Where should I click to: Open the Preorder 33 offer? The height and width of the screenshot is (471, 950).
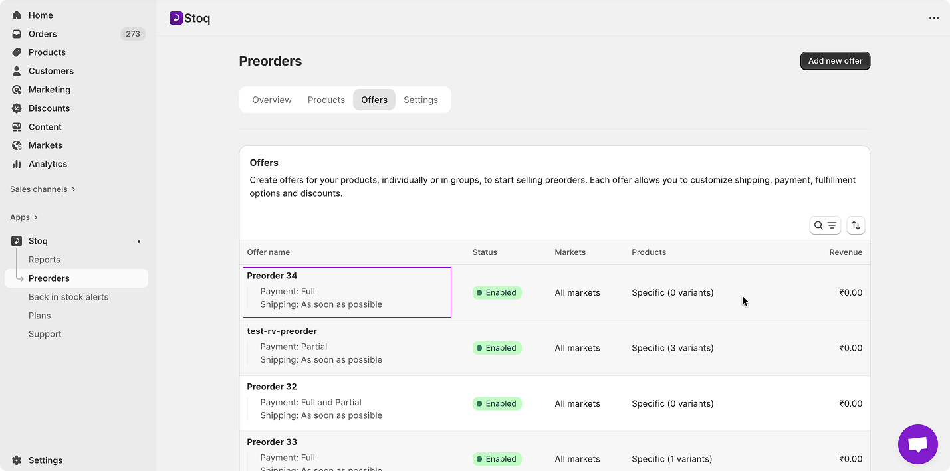tap(272, 442)
